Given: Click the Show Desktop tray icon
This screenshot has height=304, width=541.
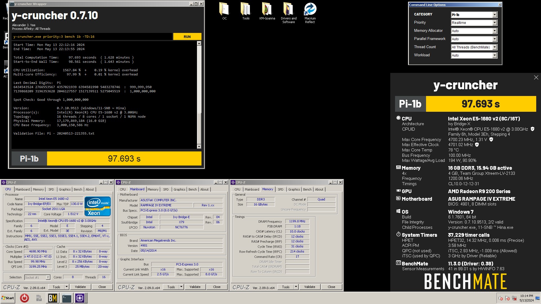Looking at the screenshot, I should point(538,298).
